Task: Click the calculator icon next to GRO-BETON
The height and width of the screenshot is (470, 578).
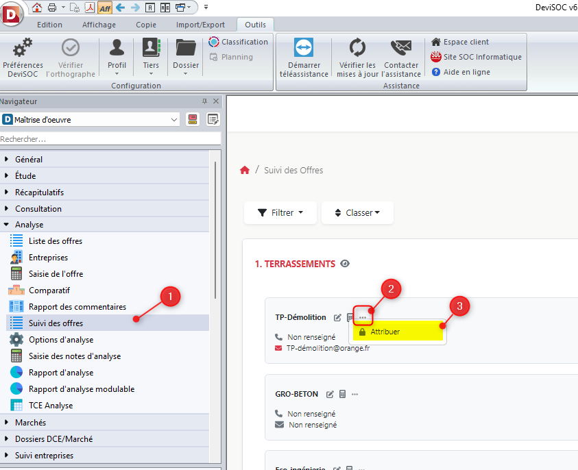Action: tap(342, 395)
